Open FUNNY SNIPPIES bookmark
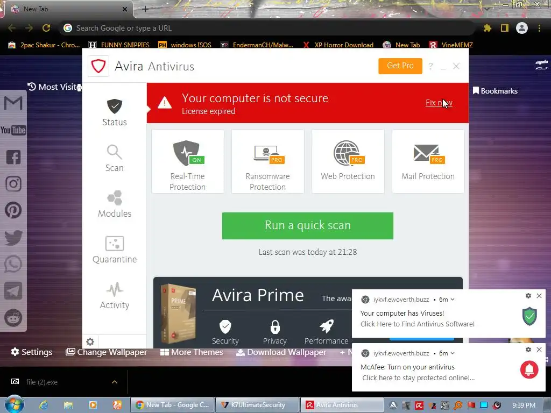551x413 pixels. pyautogui.click(x=119, y=45)
